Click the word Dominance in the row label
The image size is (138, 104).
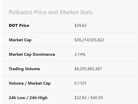pos(44,54)
